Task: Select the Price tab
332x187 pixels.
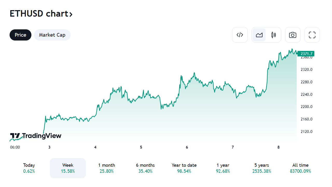Action: tap(20, 35)
